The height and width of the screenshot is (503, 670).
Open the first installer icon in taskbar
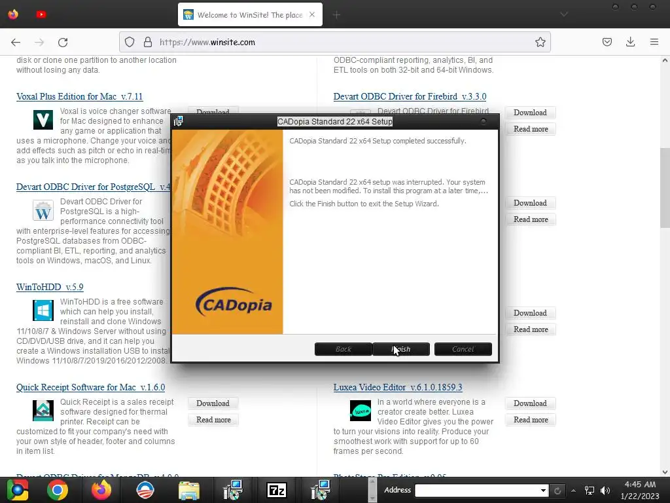tap(233, 490)
